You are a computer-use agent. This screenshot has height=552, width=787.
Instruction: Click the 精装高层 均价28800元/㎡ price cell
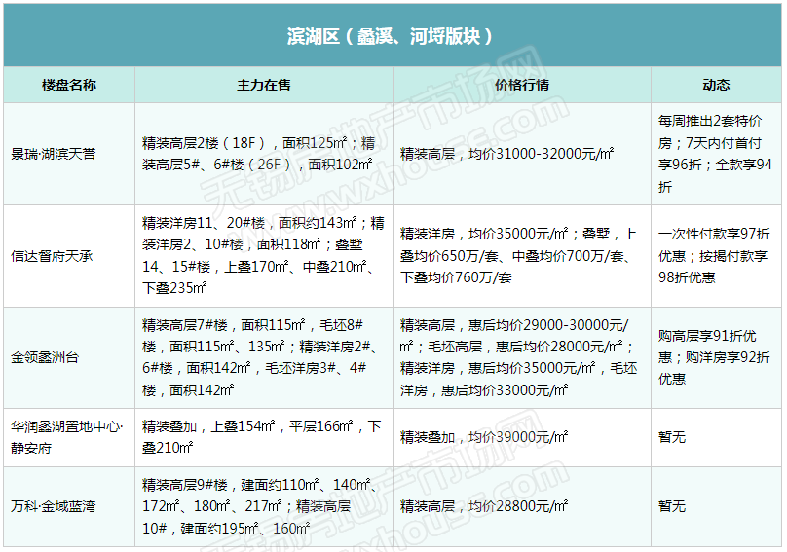pyautogui.click(x=522, y=506)
